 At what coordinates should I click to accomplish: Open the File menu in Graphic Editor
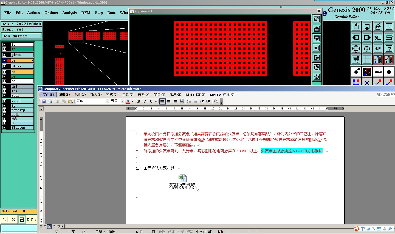click(8, 13)
